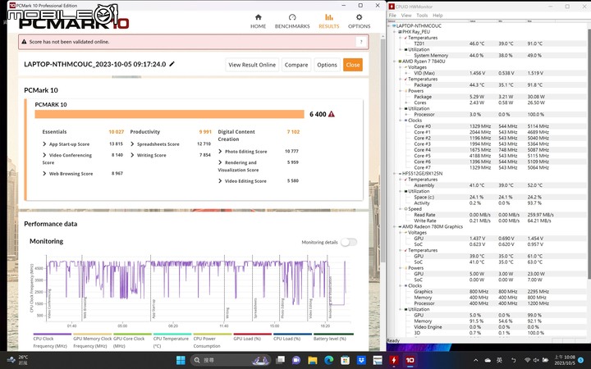
Task: Open the Windows Start menu
Action: pyautogui.click(x=181, y=360)
